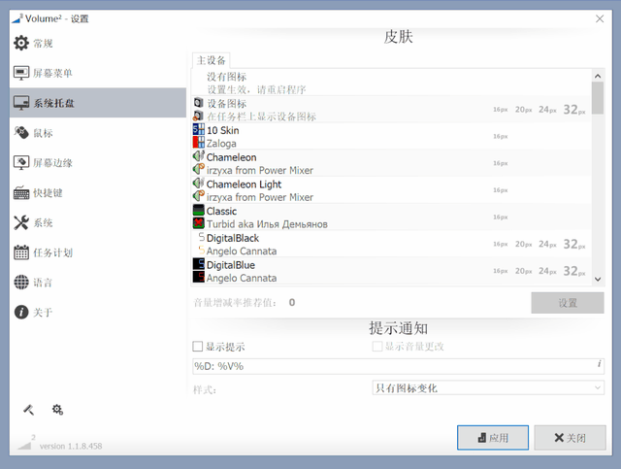Click the 设备图标 device icon preview
621x469 pixels.
pyautogui.click(x=198, y=110)
